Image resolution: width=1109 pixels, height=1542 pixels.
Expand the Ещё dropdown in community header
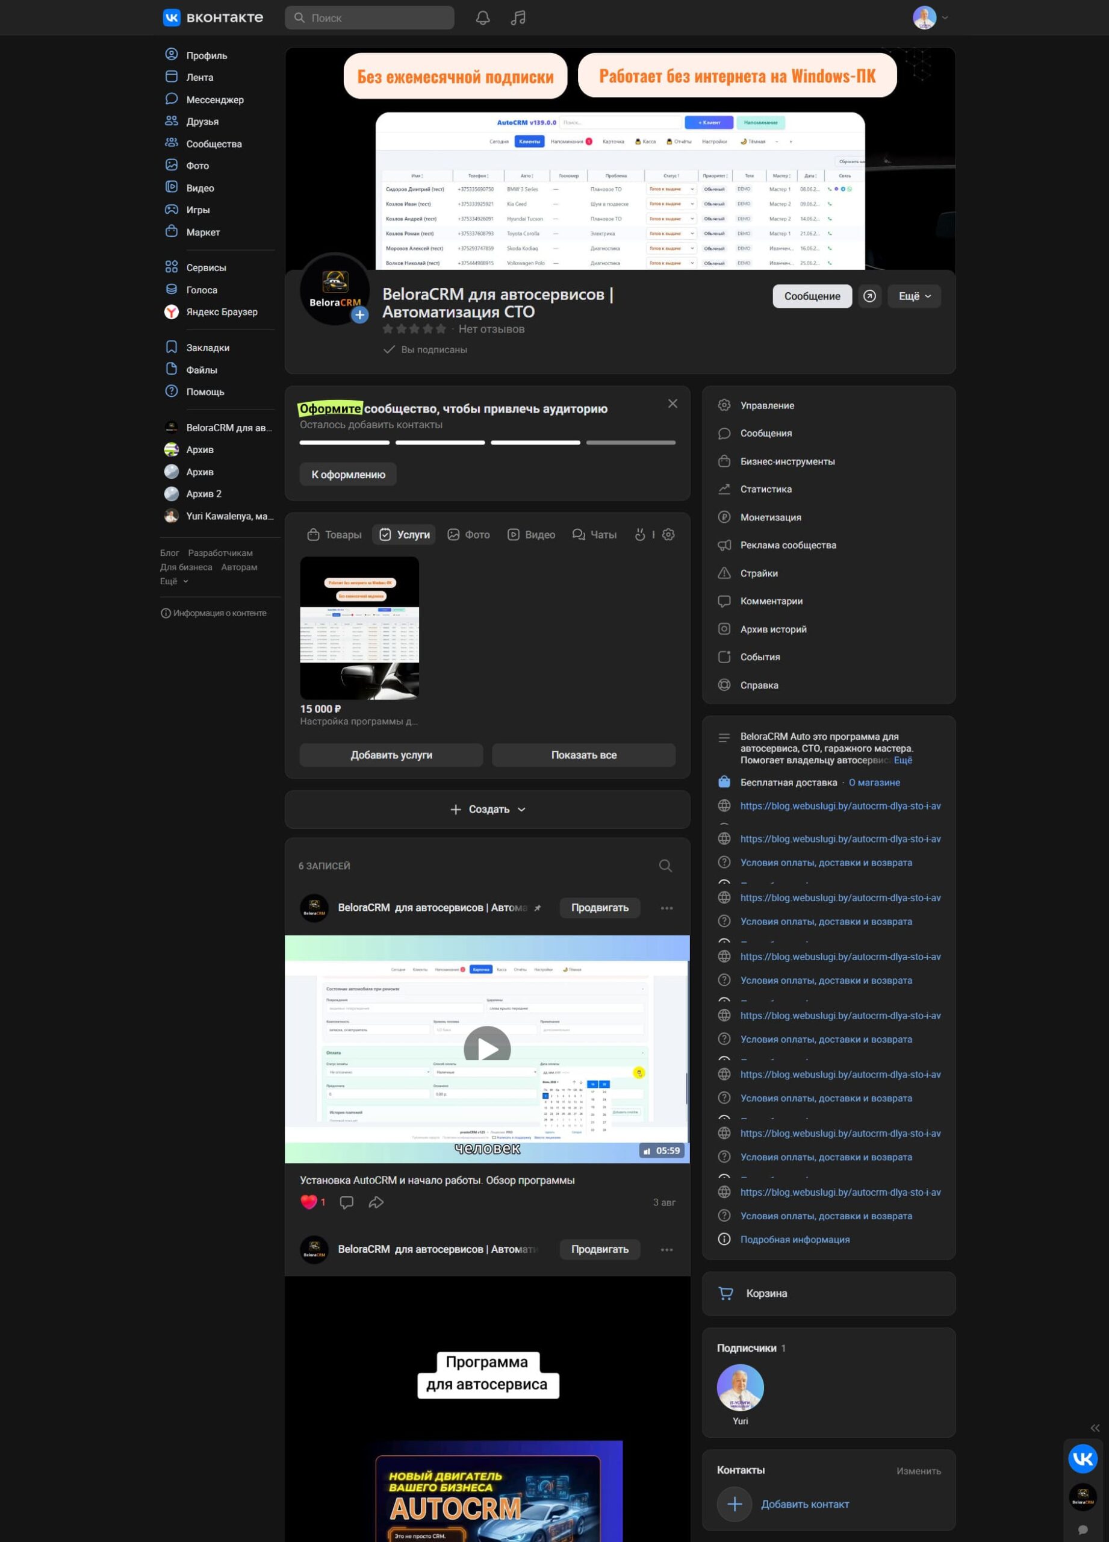(x=914, y=296)
